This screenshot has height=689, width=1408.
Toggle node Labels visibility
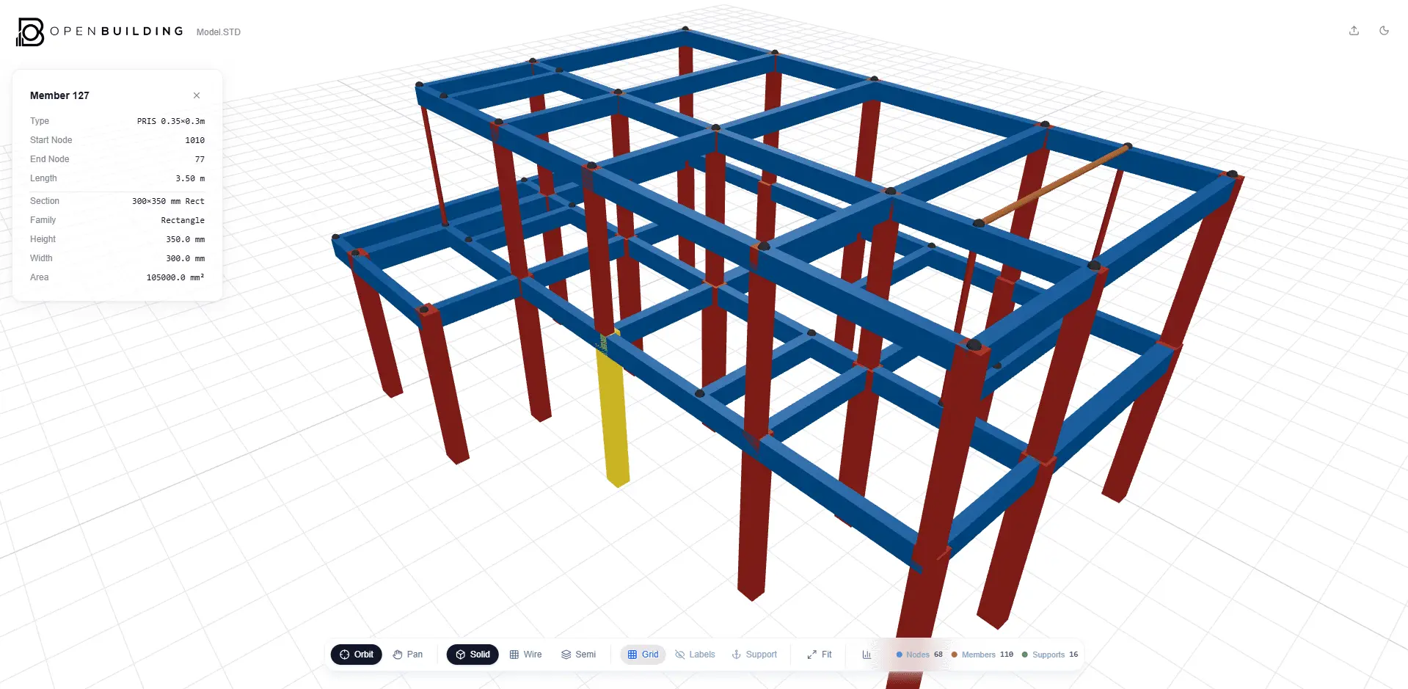695,655
